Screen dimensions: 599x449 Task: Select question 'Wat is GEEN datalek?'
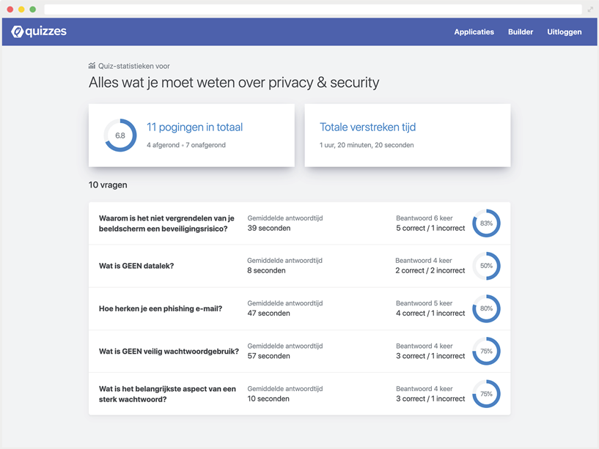click(x=136, y=266)
